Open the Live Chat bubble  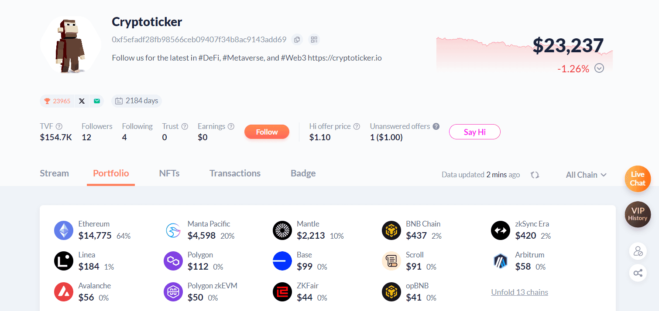(x=638, y=179)
